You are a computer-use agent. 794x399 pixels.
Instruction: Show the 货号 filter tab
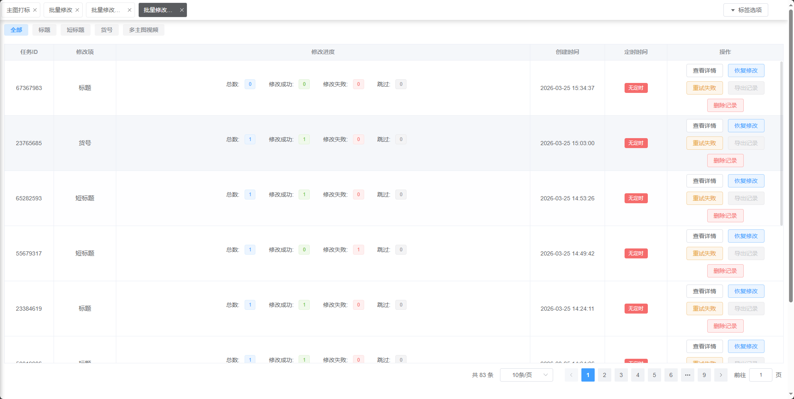click(106, 30)
